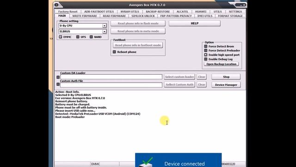296x167 pixels.
Task: Enable Force Detect Preloader option
Action: pos(206,51)
